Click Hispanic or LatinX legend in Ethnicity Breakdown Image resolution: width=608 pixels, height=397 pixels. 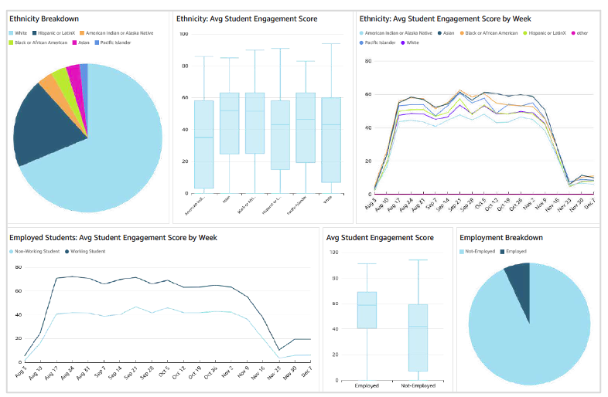tap(54, 33)
